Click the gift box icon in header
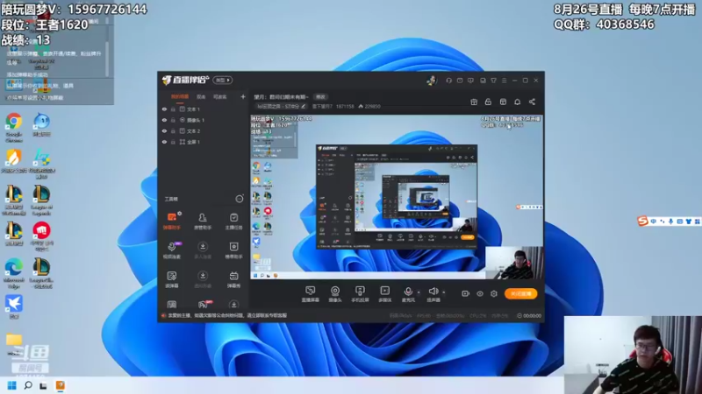 pos(474,102)
